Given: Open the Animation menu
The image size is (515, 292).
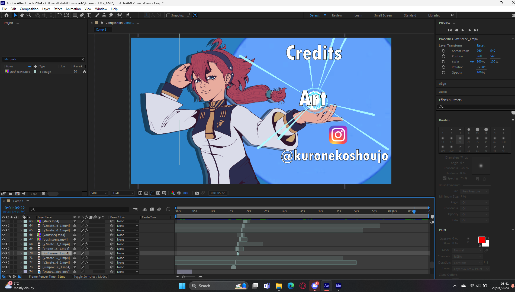Looking at the screenshot, I should coord(73,9).
